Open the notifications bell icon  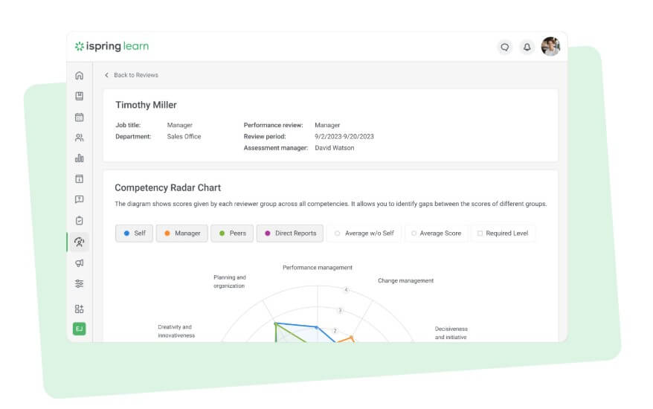click(x=527, y=47)
